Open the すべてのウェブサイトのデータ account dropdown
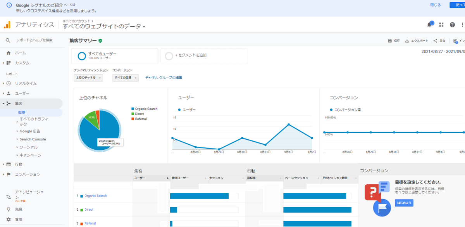This screenshot has width=465, height=227. tap(104, 26)
